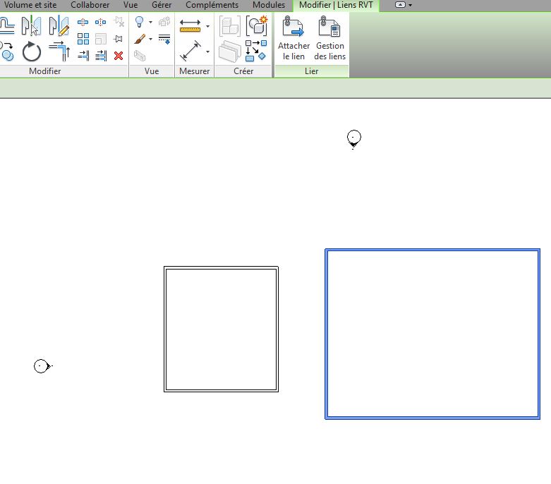Click the greyed Create Assembly icon
This screenshot has height=484, width=551.
coord(230,26)
